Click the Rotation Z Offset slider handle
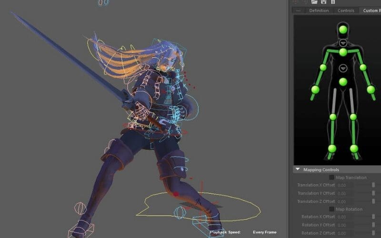This screenshot has height=238, width=381. (x=373, y=233)
